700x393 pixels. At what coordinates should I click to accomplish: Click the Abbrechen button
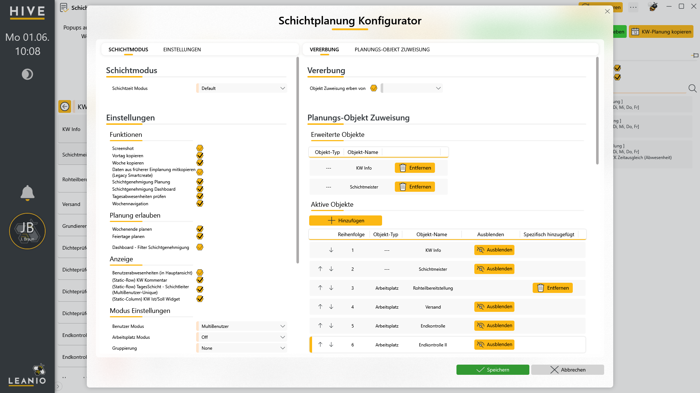click(x=568, y=370)
